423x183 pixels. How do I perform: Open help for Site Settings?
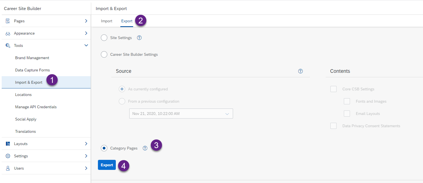click(x=139, y=38)
